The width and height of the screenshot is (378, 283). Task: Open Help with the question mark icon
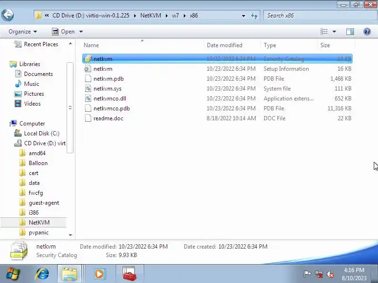tap(367, 32)
